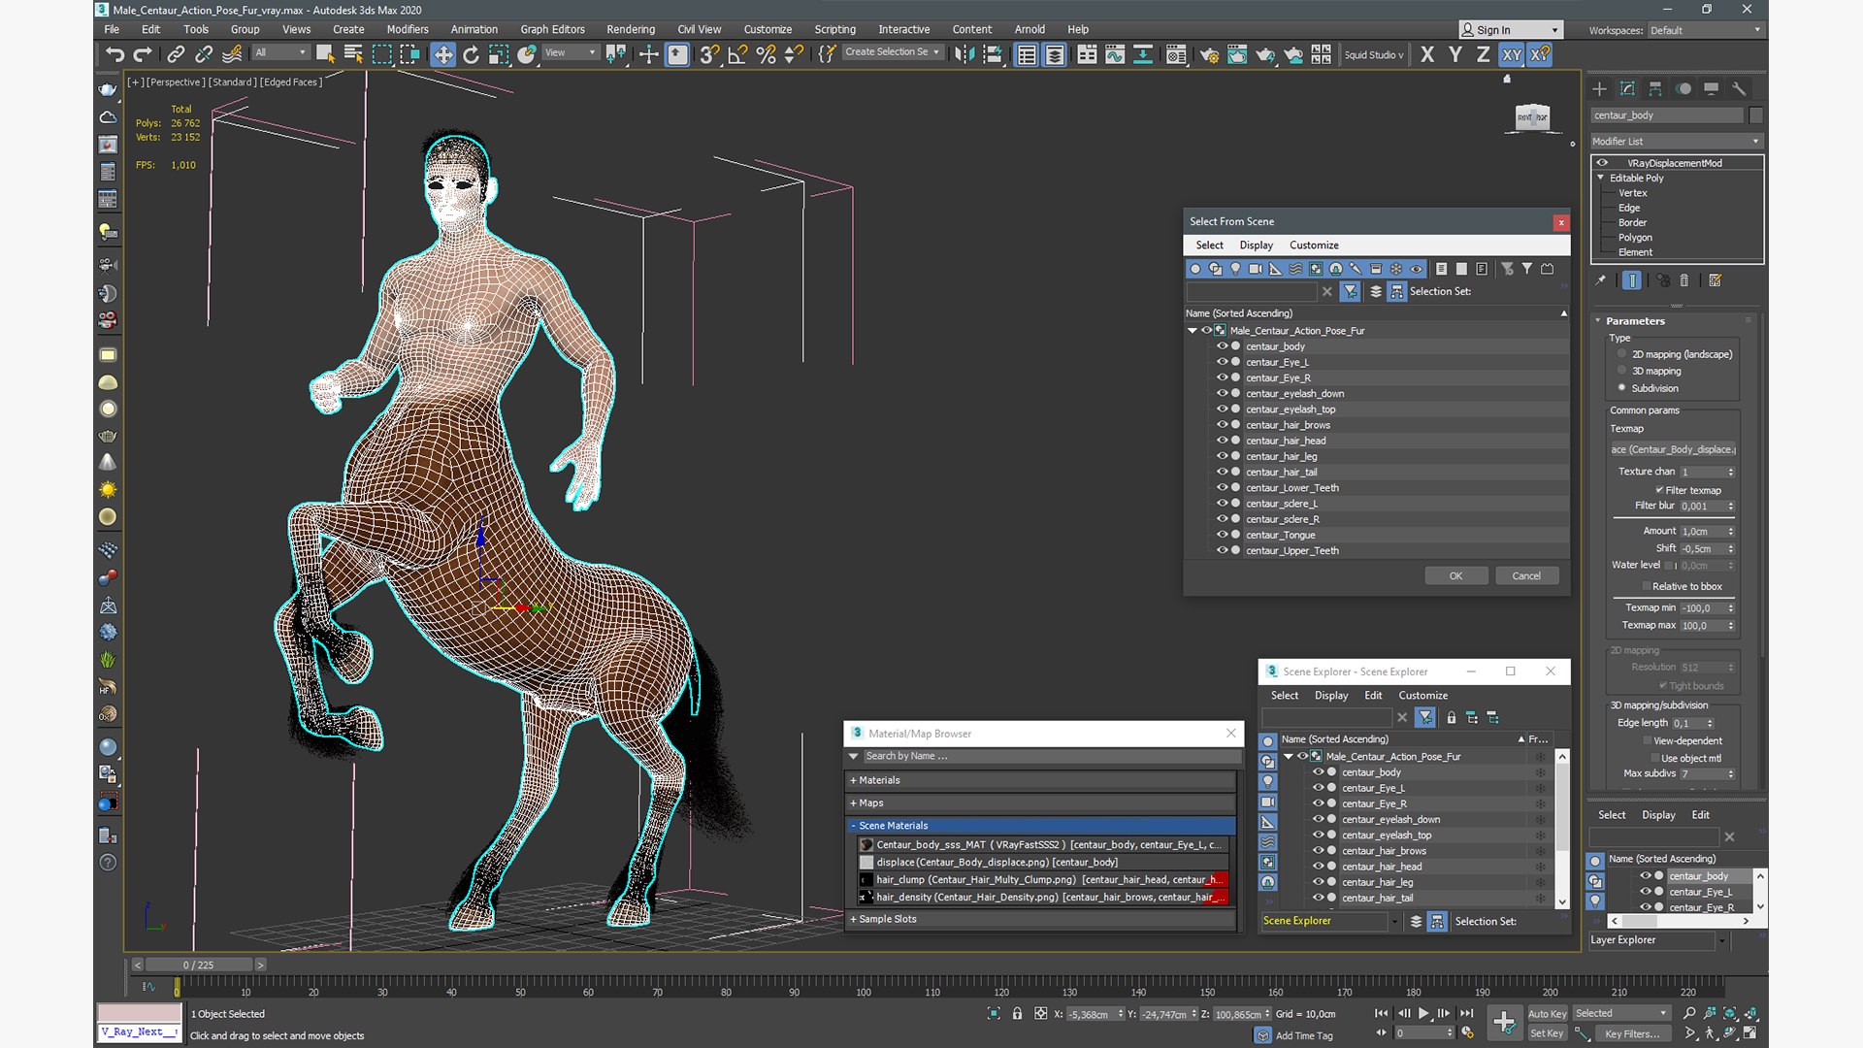Collapse Male_Centaur_Action_Pose_Fur in Select From Scene

(x=1193, y=331)
